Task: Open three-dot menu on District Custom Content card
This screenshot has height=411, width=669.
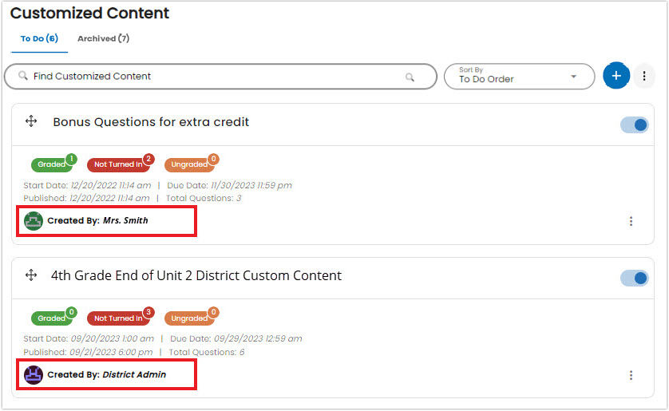Action: pyautogui.click(x=631, y=375)
